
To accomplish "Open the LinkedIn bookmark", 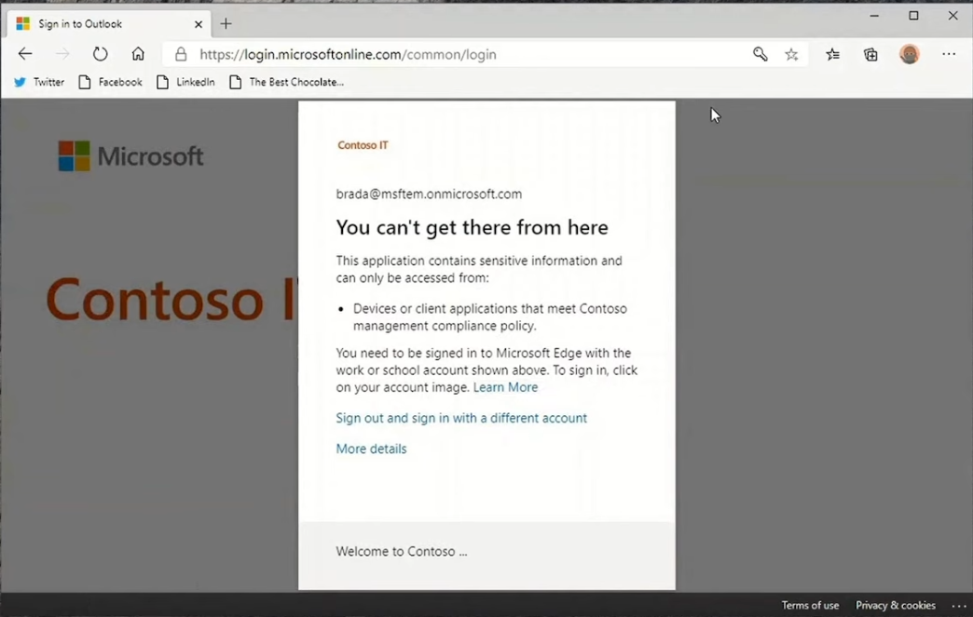I will coord(186,82).
